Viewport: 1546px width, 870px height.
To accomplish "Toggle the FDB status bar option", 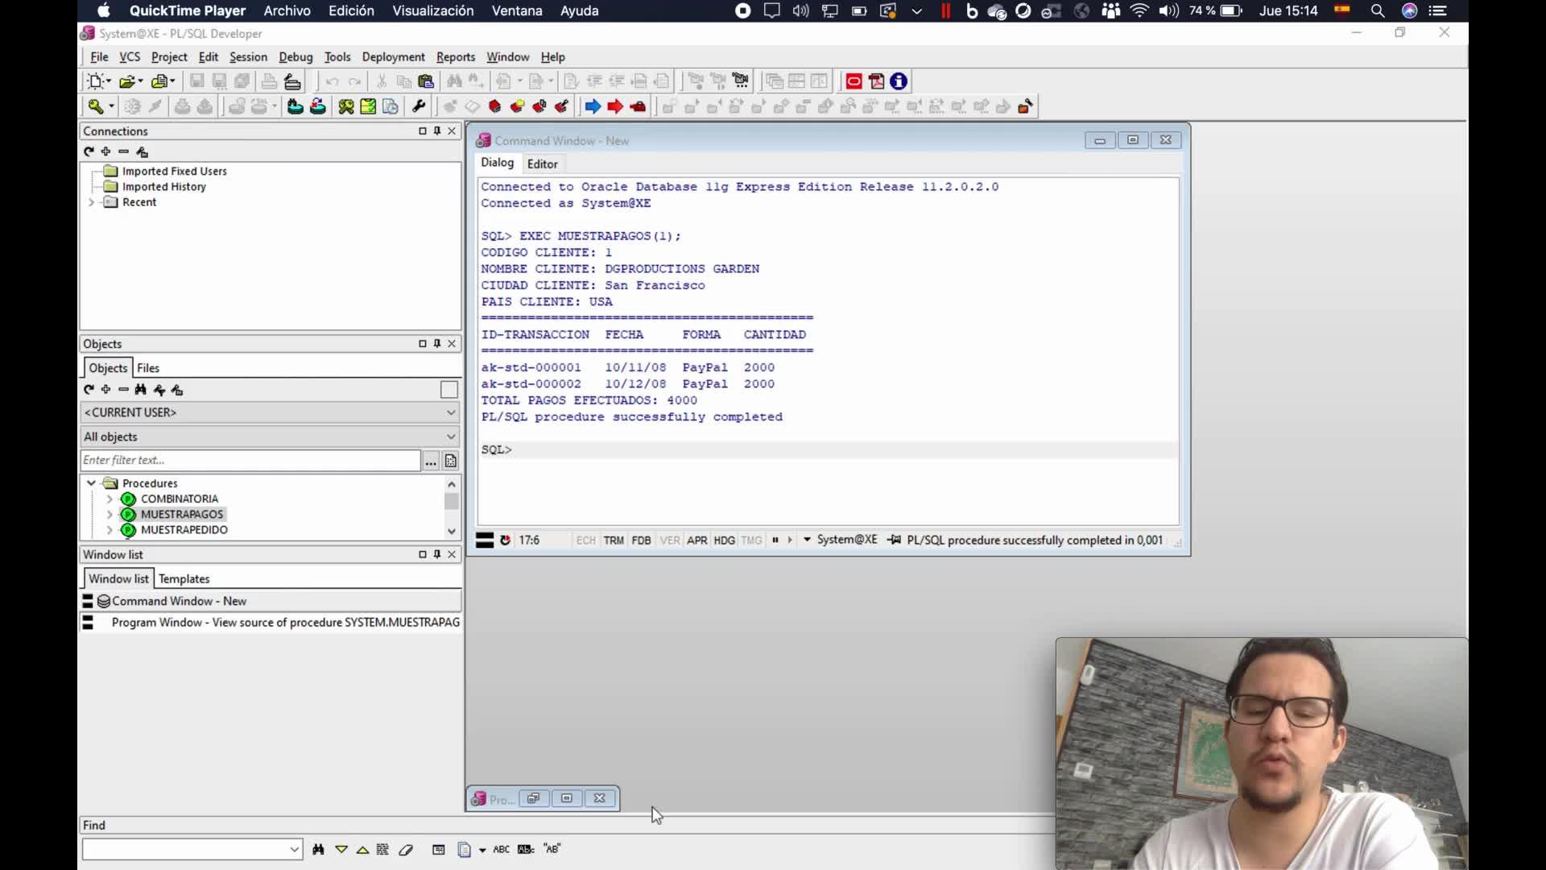I will click(641, 541).
